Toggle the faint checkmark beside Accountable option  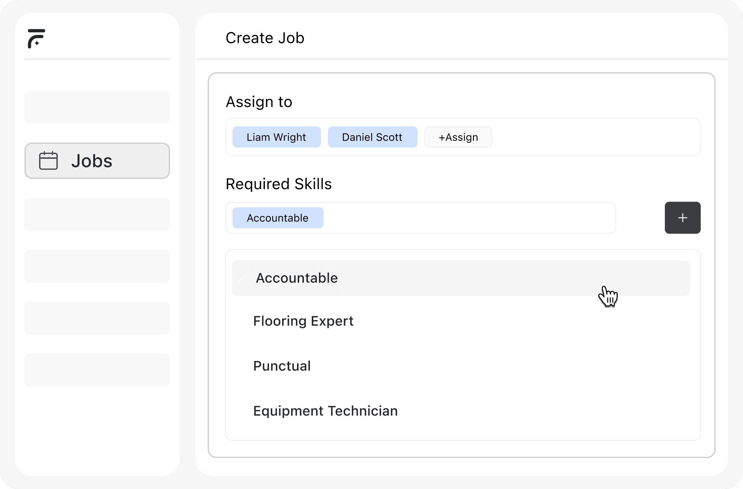tap(242, 278)
